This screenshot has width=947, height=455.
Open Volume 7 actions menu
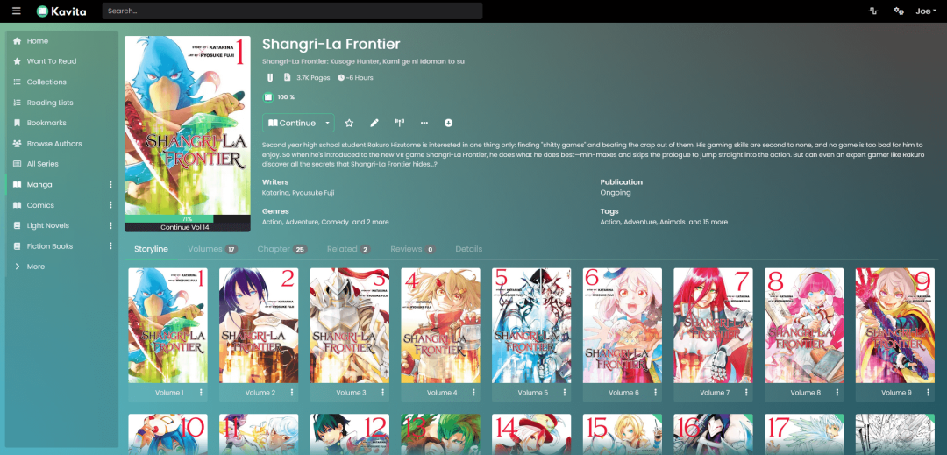[746, 393]
